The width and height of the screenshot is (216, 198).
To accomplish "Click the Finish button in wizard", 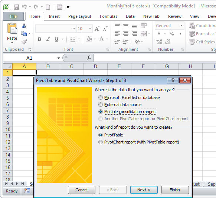I will (x=175, y=190).
